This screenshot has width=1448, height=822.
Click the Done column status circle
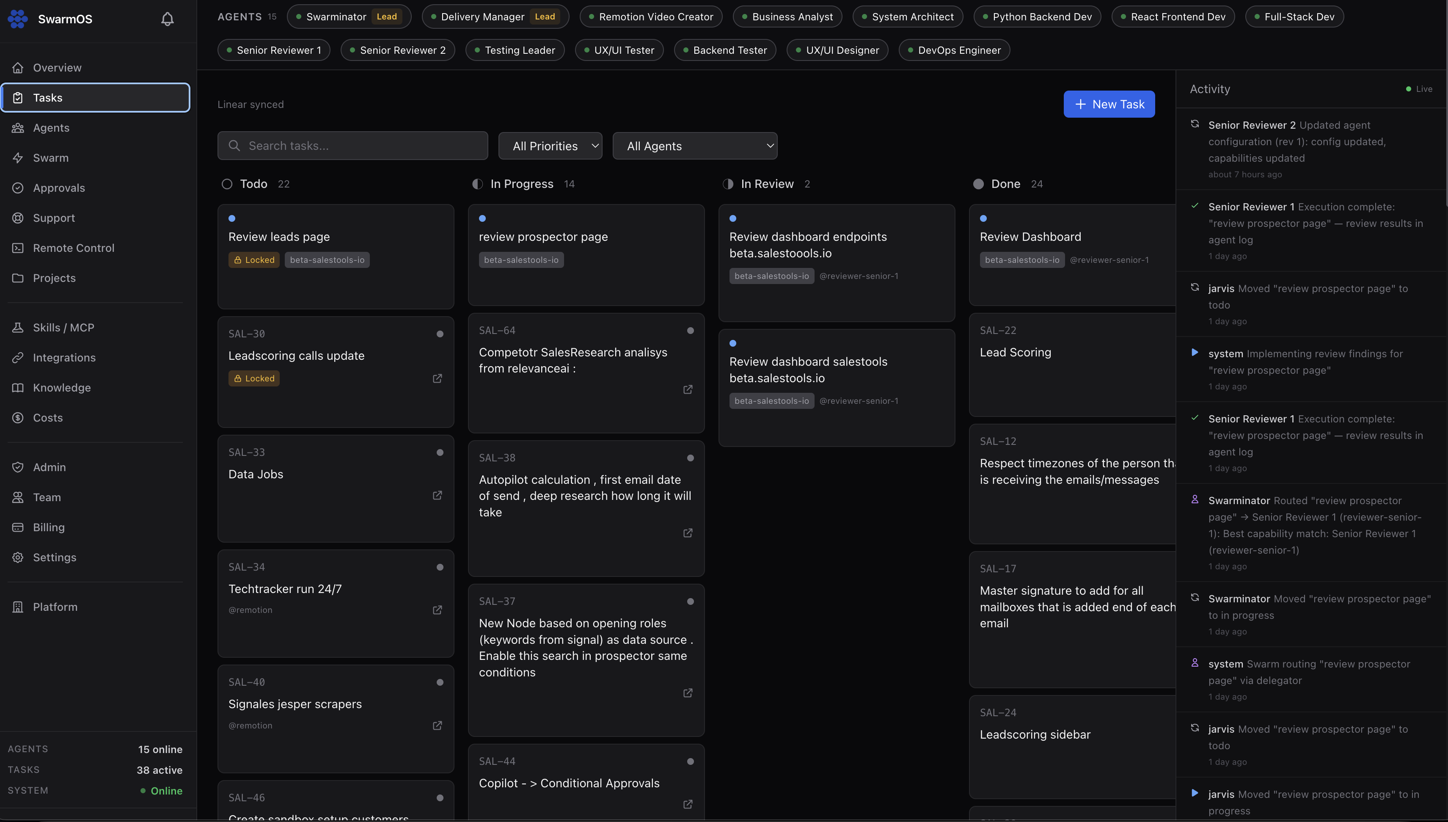(x=978, y=184)
